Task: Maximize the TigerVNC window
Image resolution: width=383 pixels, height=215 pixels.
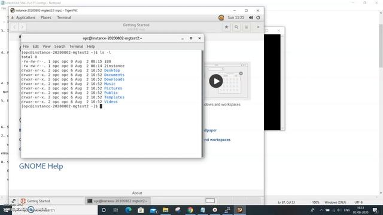Action: pyautogui.click(x=246, y=11)
